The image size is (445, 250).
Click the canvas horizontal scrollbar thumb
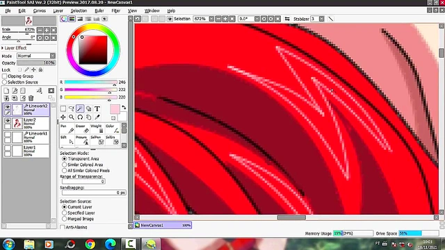click(x=291, y=217)
